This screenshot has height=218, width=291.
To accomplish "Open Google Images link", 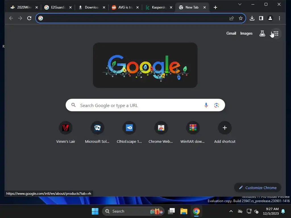I will tap(246, 33).
